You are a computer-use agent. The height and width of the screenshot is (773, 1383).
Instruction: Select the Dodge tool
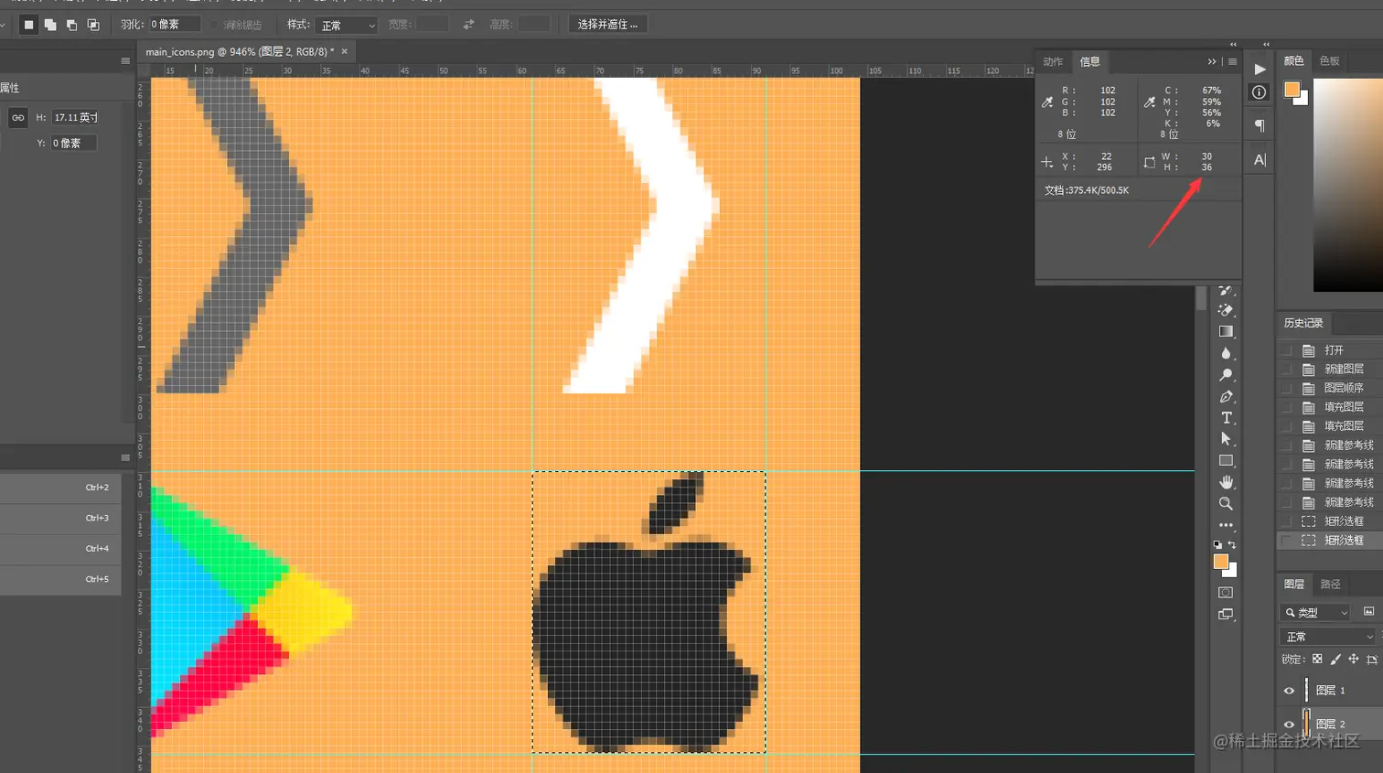click(x=1226, y=375)
